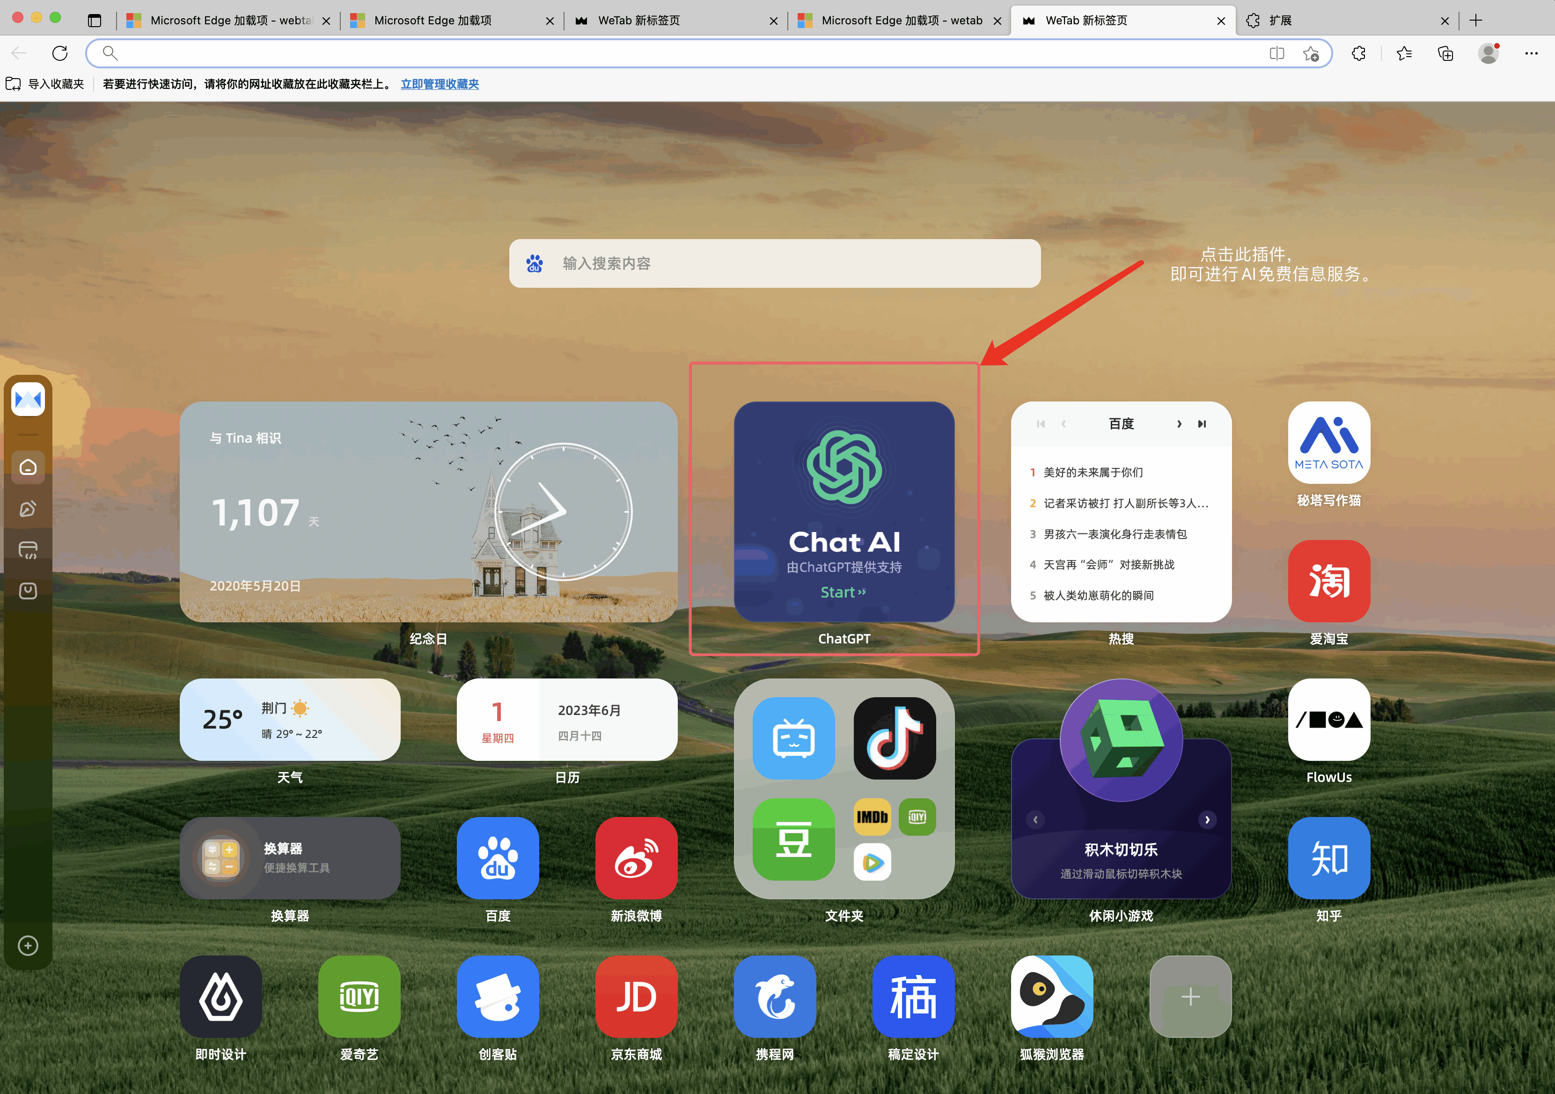Image resolution: width=1555 pixels, height=1094 pixels.
Task: Open the FlowUs app icon
Action: point(1328,720)
